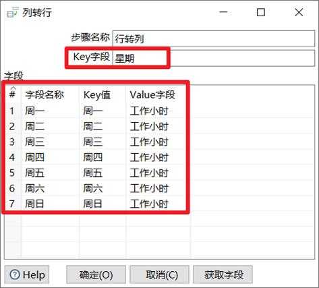Click the Key字段 field containing 星期
319x288 pixels.
(x=213, y=58)
